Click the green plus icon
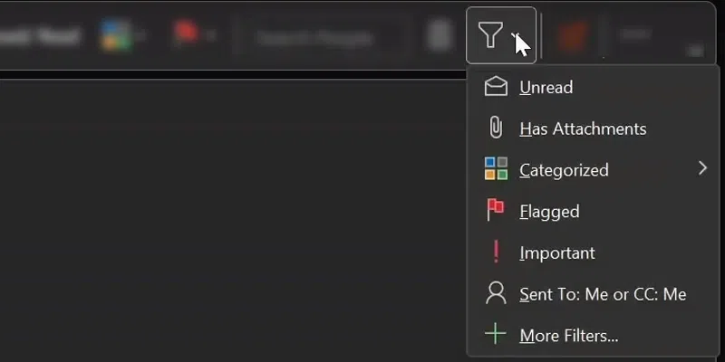 point(495,334)
